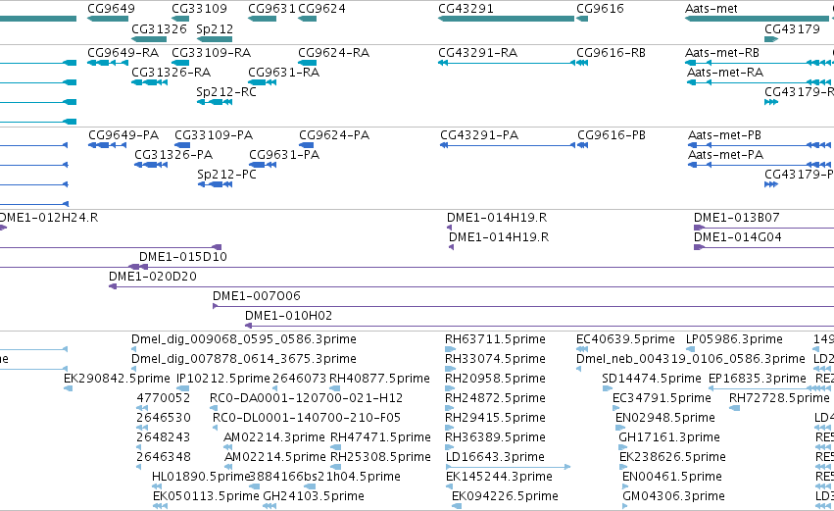Click clone DME1-013B07 label
Viewport: 834px width, 511px height.
click(x=736, y=218)
